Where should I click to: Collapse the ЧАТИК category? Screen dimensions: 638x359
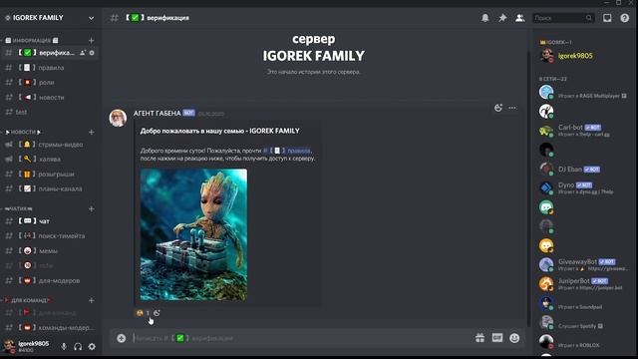(18, 208)
